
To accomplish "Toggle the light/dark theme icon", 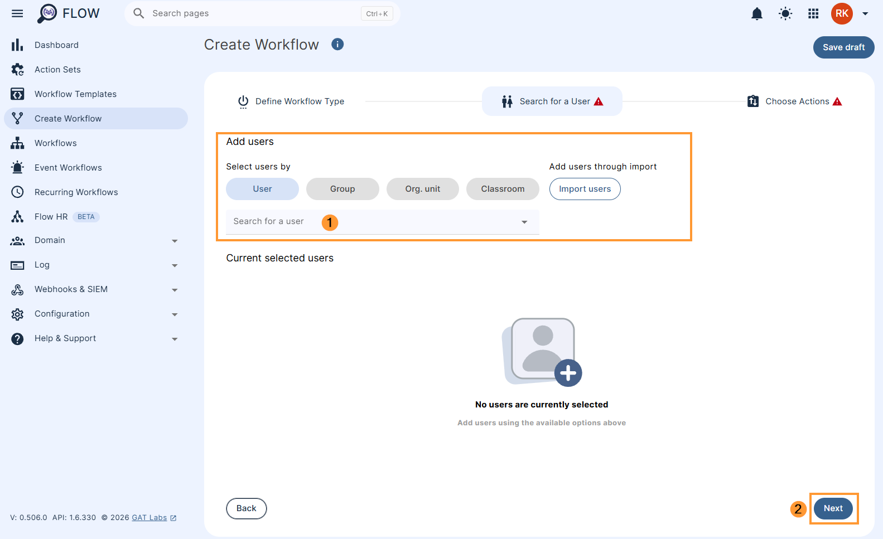I will [785, 14].
